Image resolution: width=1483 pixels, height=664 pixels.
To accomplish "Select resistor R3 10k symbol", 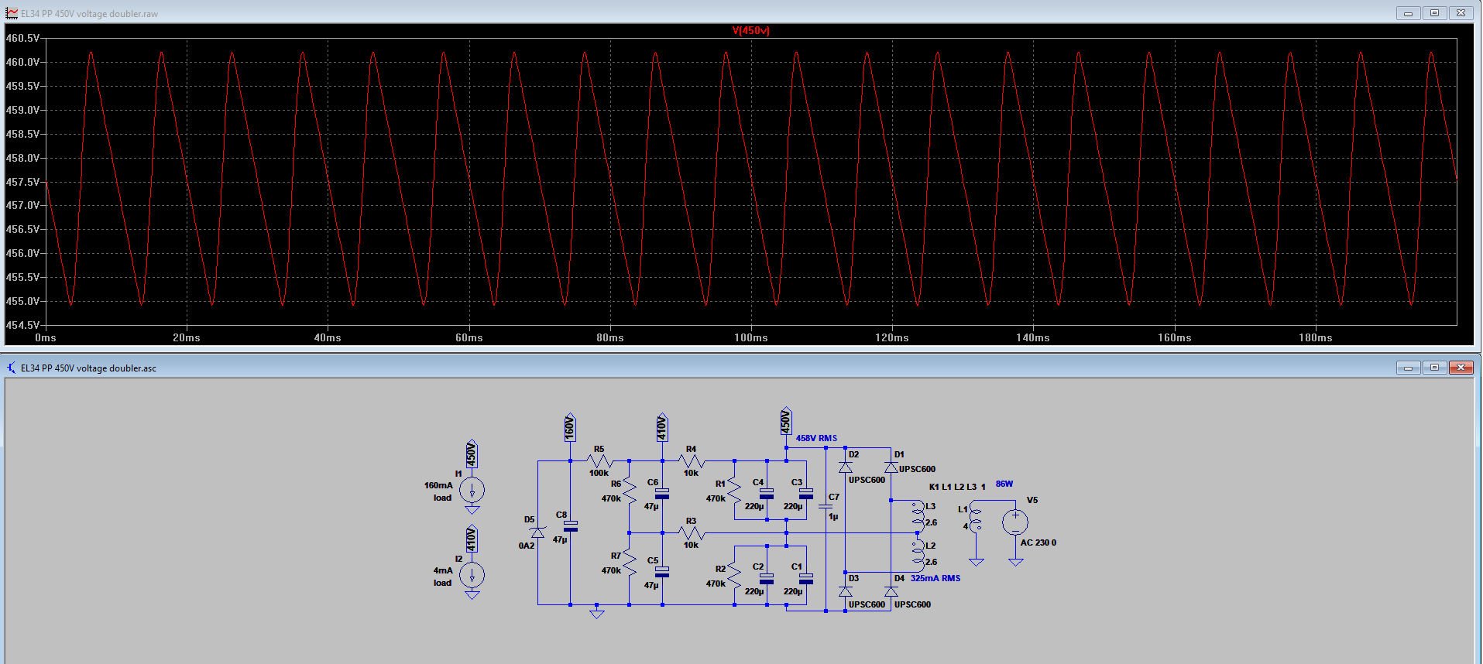I will tap(692, 533).
